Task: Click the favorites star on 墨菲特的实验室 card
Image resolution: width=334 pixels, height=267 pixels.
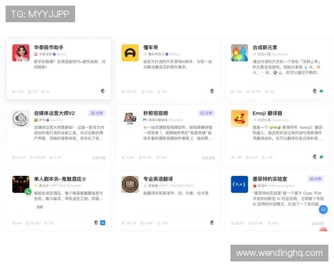Action: (x=269, y=224)
